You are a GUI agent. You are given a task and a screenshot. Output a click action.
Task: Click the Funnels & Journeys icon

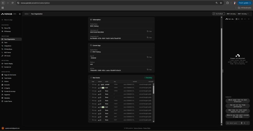(x=2, y=92)
